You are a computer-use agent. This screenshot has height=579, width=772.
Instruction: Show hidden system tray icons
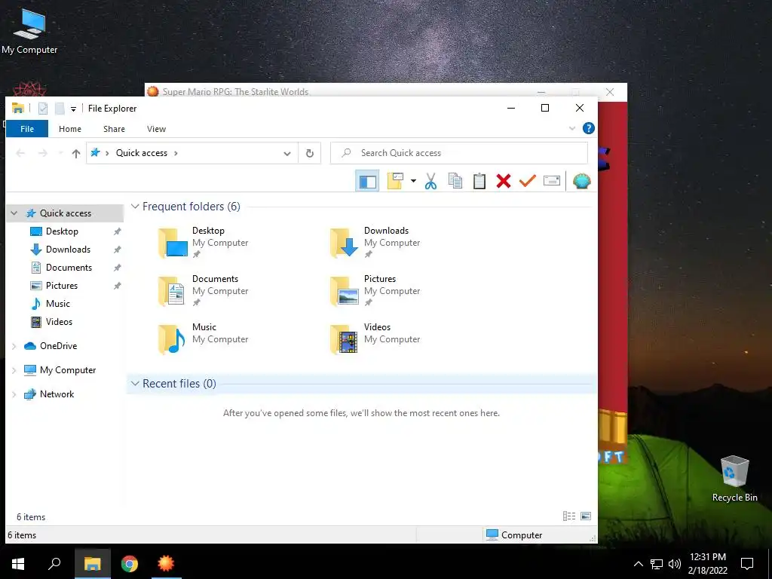[638, 564]
